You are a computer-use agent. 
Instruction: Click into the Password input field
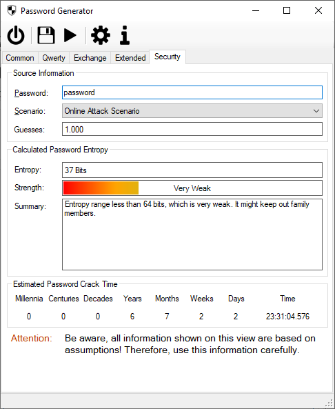192,92
